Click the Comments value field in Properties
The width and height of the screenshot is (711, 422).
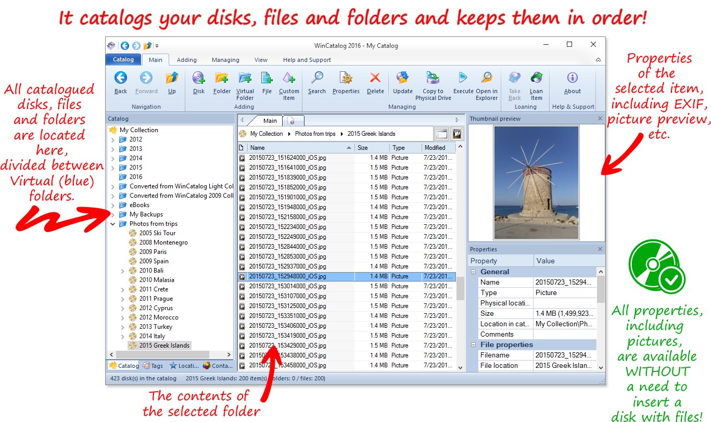565,334
